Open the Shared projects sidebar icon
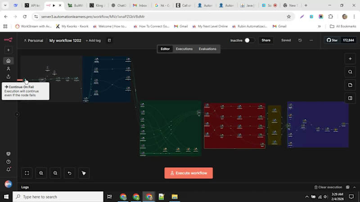360x202 pixels. 9,76
